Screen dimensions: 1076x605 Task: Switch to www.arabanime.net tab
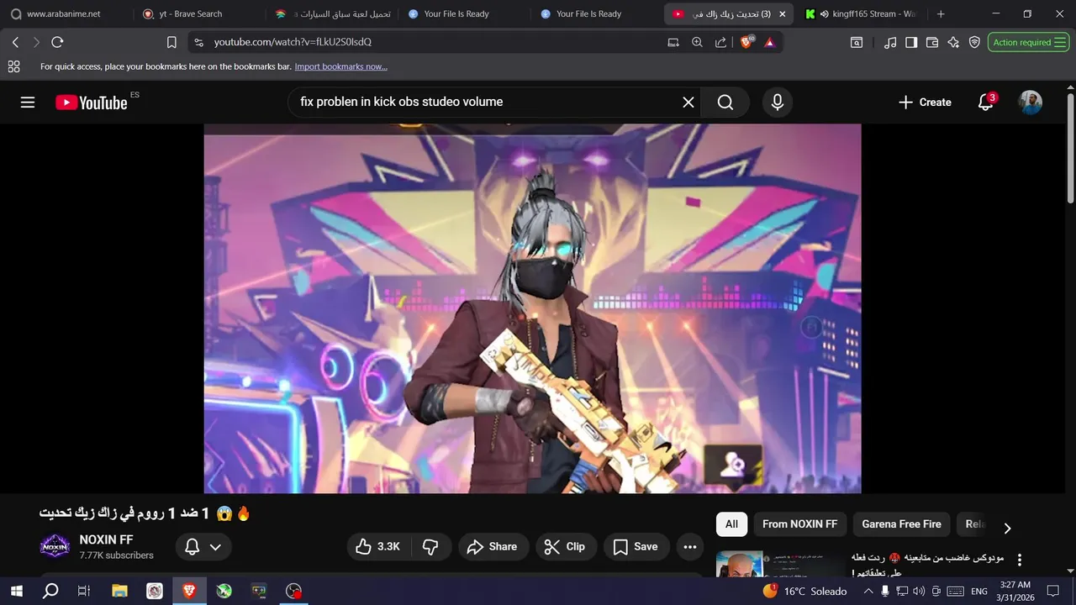(66, 14)
